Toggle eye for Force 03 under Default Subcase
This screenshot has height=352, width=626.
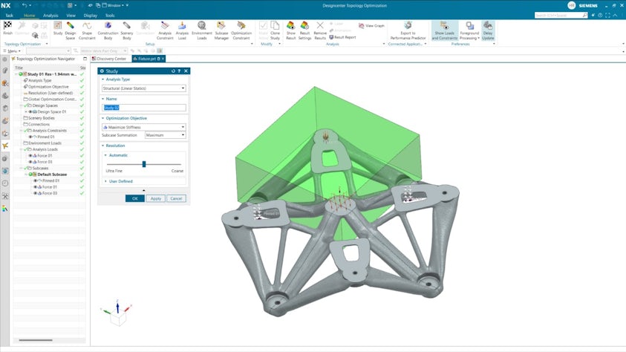35,193
